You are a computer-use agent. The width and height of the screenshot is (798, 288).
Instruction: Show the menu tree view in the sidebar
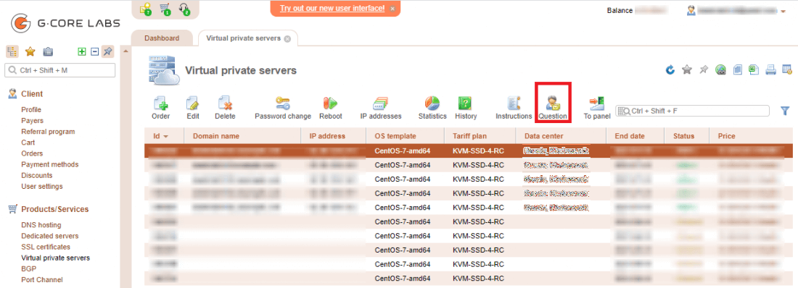pos(12,51)
